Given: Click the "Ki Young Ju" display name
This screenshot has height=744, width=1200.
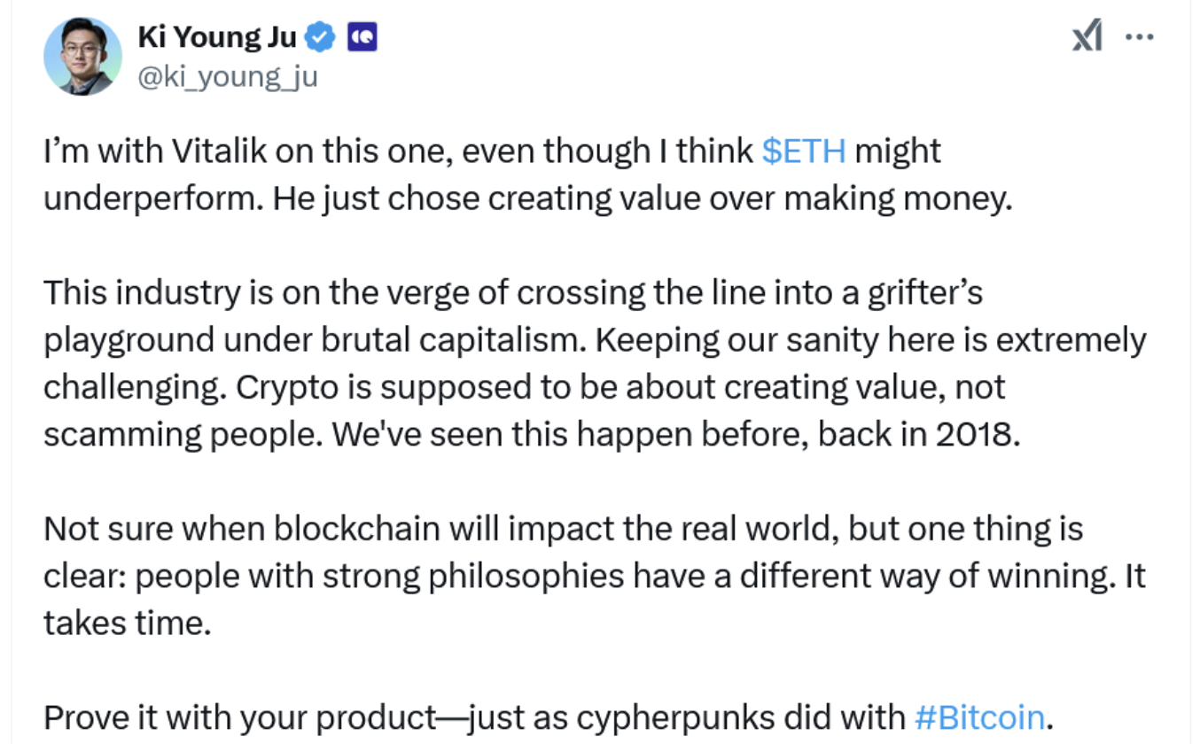Looking at the screenshot, I should [217, 37].
